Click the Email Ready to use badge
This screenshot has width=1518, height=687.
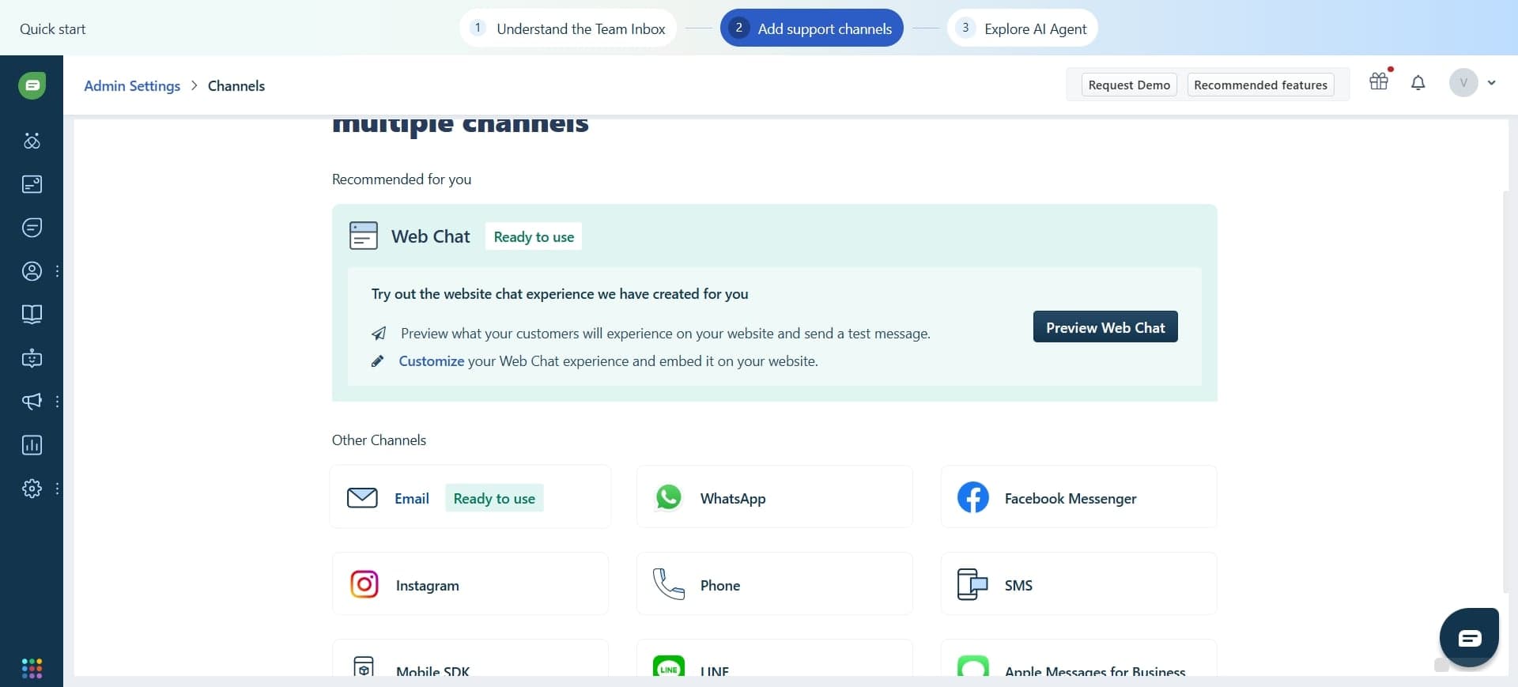(x=494, y=498)
